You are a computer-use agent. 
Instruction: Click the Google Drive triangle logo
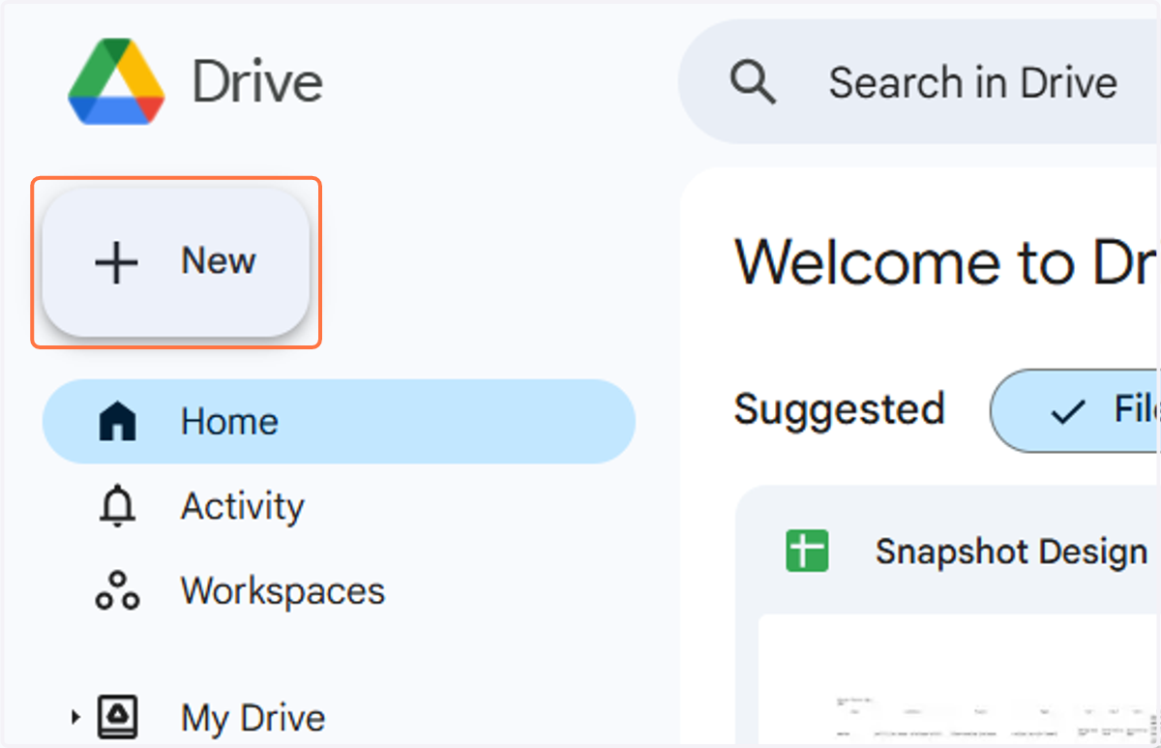point(116,82)
